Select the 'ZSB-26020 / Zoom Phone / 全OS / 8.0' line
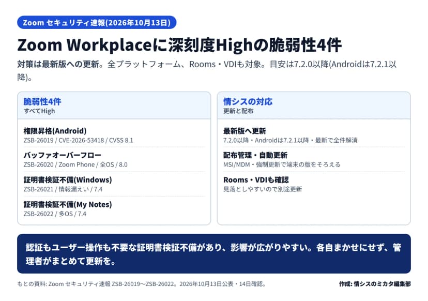The width and height of the screenshot is (428, 301). point(75,164)
